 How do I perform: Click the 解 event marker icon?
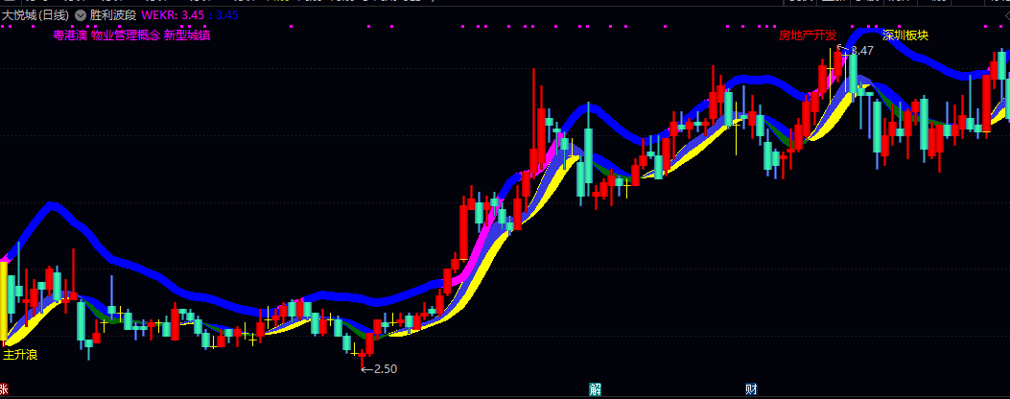[596, 389]
